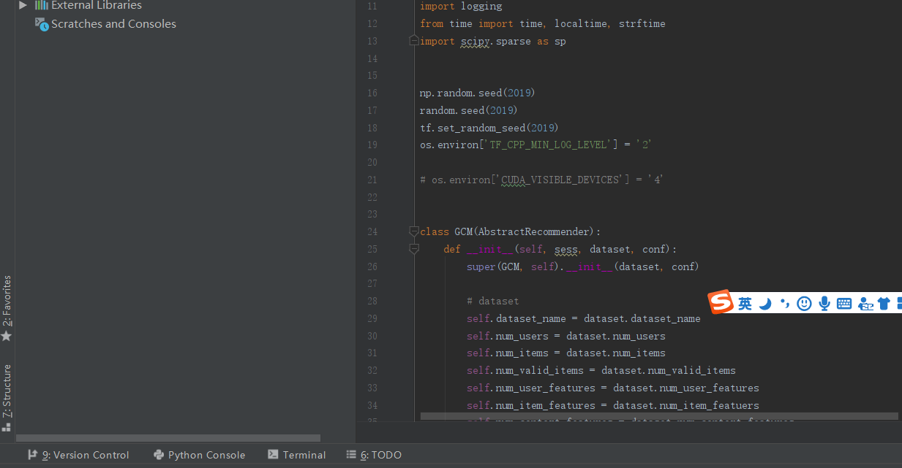The height and width of the screenshot is (468, 902).
Task: Click line number 23 in gutter
Action: 372,214
